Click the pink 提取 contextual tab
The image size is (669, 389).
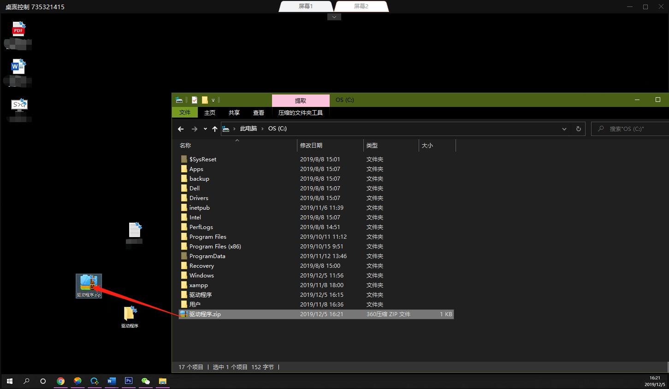click(x=301, y=100)
